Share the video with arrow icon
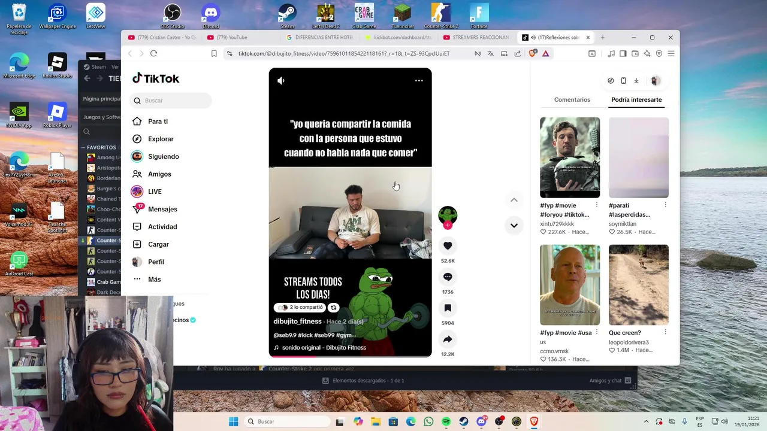The width and height of the screenshot is (767, 431). point(448,339)
